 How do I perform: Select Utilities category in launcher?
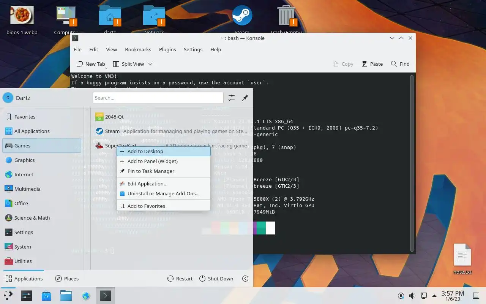tap(42, 261)
